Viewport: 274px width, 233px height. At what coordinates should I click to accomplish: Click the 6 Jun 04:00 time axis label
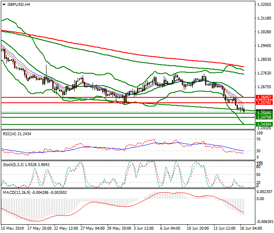coord(170,228)
